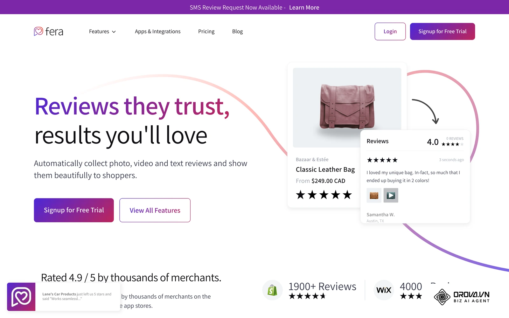Go to the Pricing page
Image resolution: width=509 pixels, height=318 pixels.
[x=206, y=31]
